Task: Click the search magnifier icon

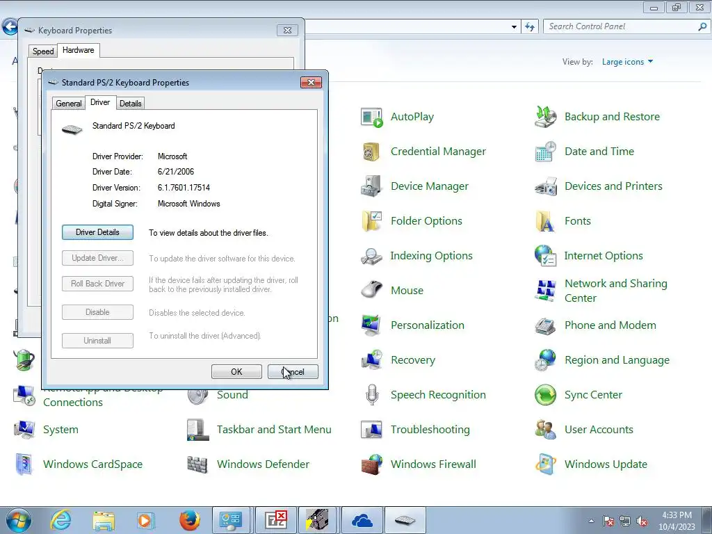Action: (702, 27)
